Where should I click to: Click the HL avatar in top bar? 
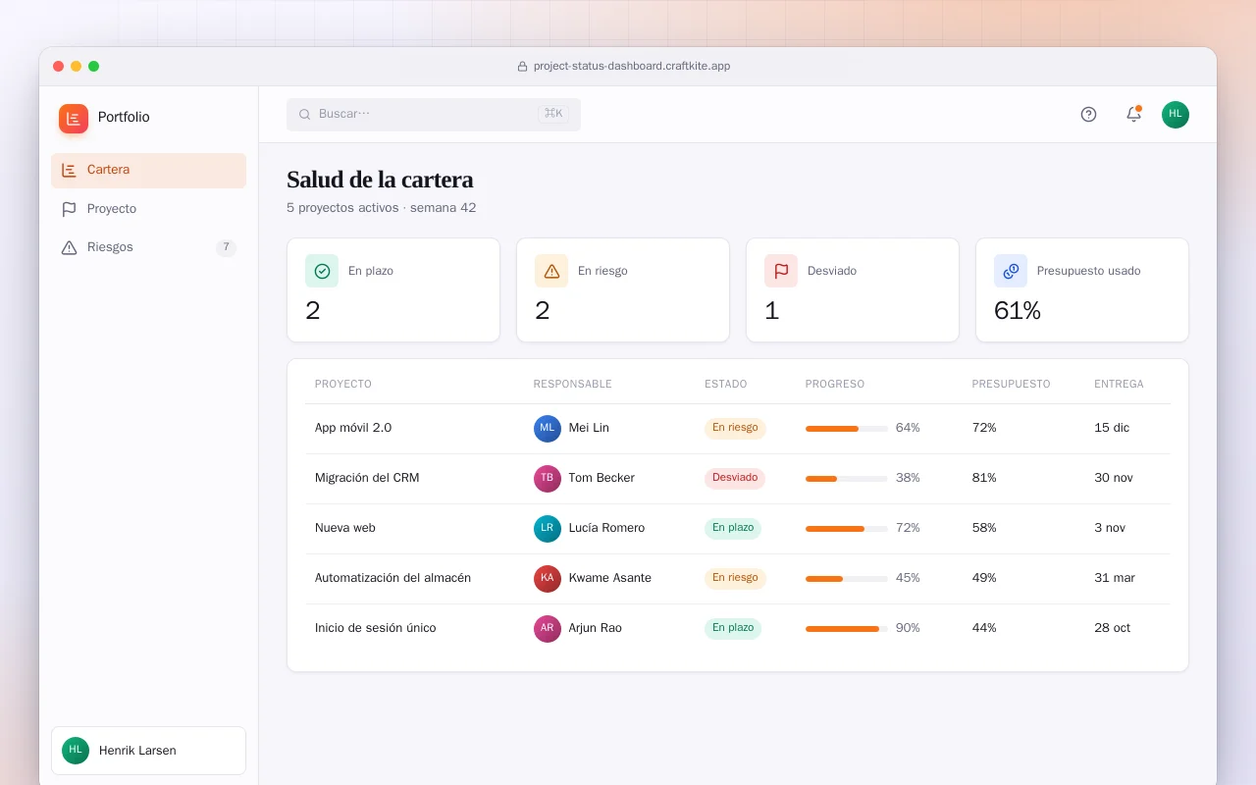click(x=1176, y=115)
